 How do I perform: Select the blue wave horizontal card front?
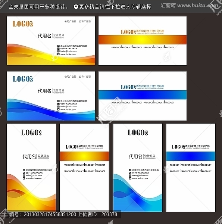(51, 96)
